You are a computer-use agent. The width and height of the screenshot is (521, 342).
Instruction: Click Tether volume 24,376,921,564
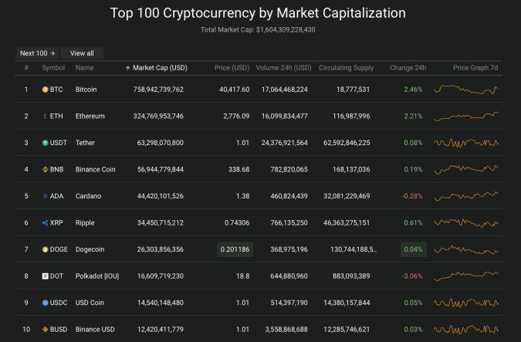click(284, 143)
